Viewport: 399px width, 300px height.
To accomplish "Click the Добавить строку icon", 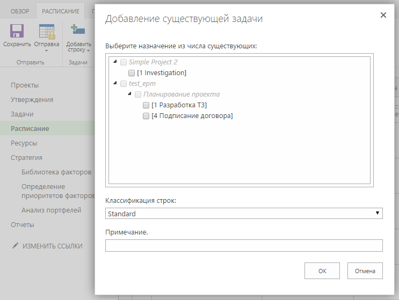I will pyautogui.click(x=78, y=30).
